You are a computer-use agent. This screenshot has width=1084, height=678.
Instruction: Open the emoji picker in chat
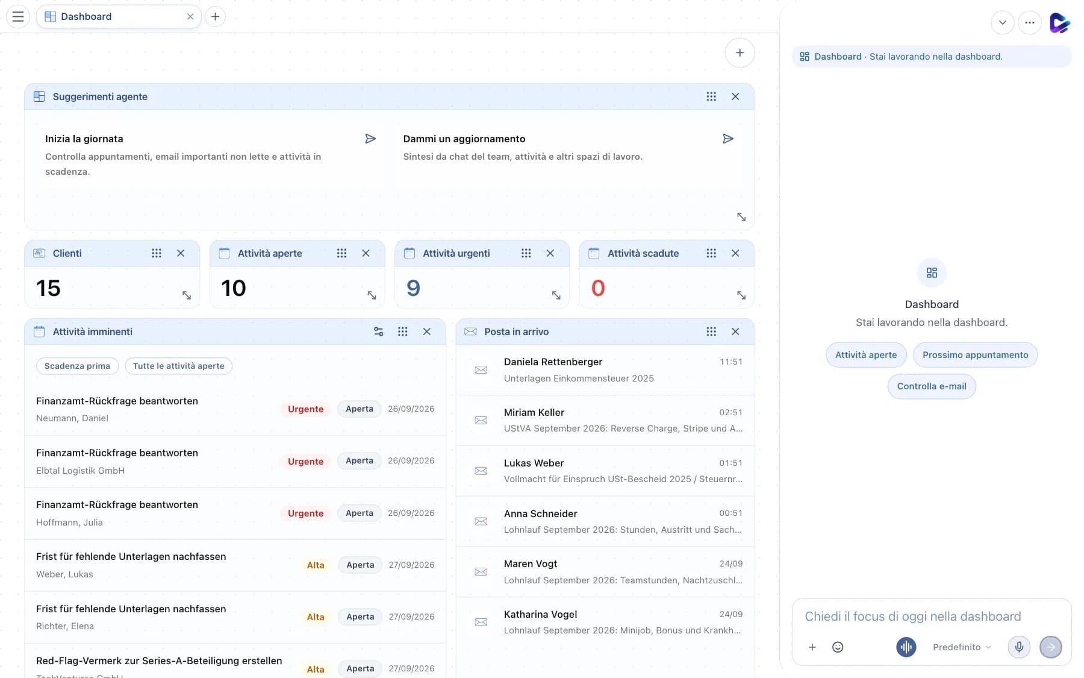[838, 647]
